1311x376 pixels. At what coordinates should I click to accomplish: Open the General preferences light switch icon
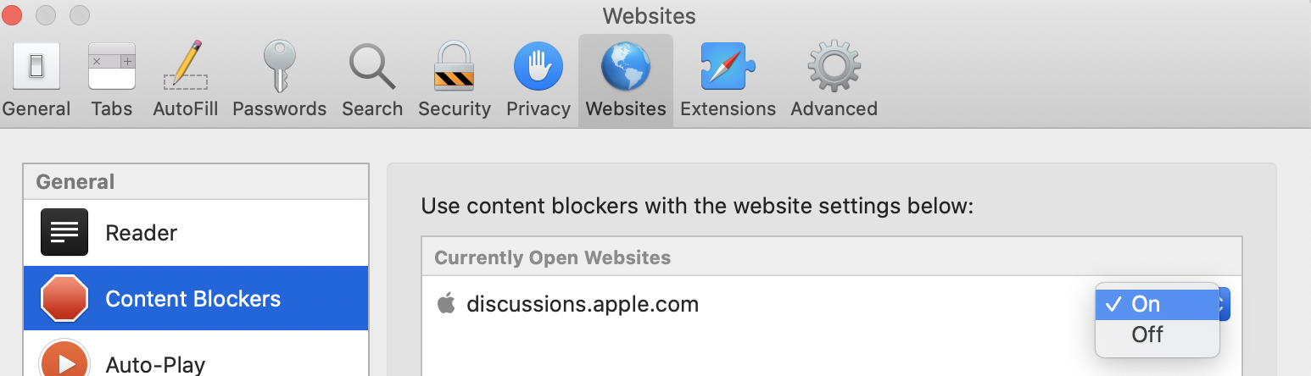point(36,66)
